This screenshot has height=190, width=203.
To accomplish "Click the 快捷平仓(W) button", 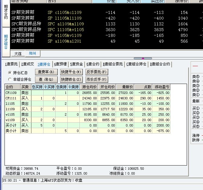I will tap(71, 72).
